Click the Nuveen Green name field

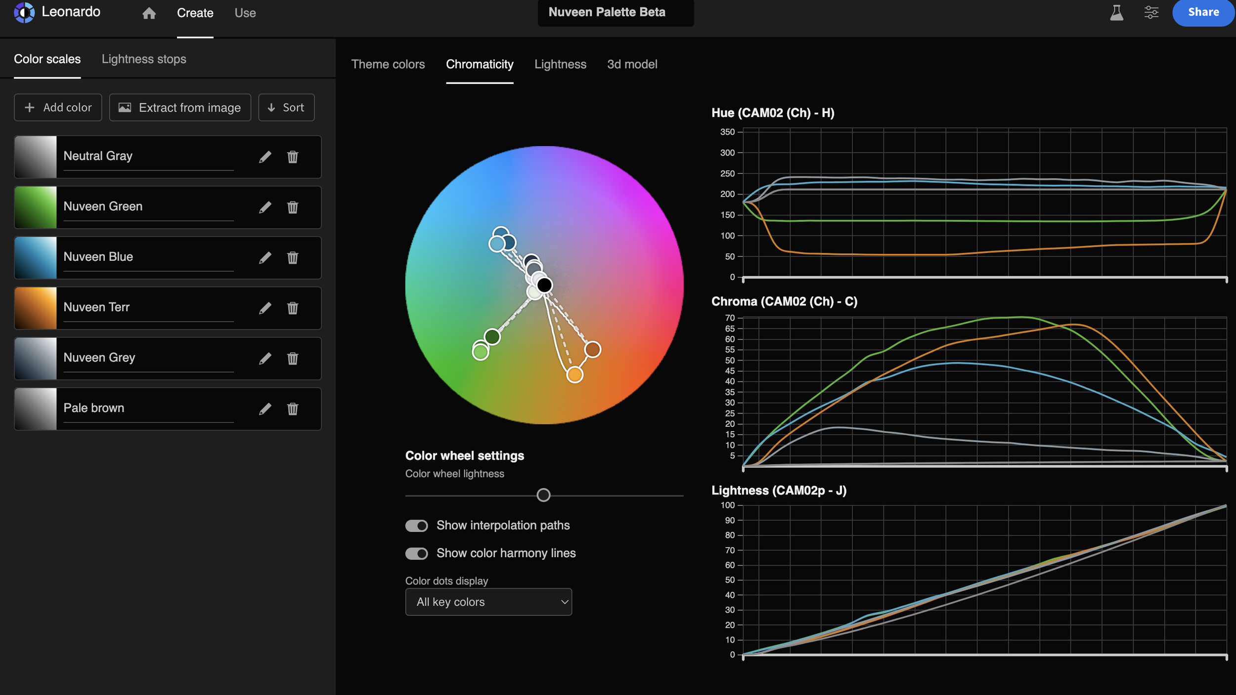pyautogui.click(x=148, y=207)
